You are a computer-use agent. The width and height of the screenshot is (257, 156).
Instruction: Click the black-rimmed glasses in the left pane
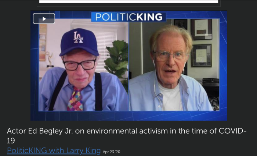click(80, 64)
